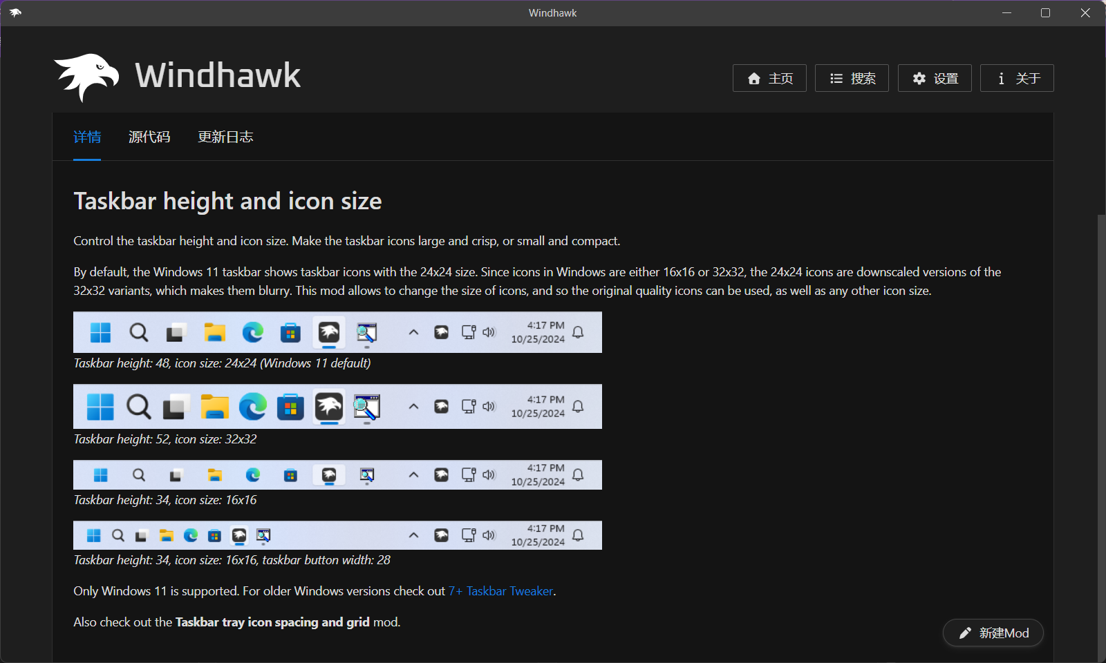
Task: Click the Windows 11 default taskbar screenshot
Action: click(x=337, y=332)
